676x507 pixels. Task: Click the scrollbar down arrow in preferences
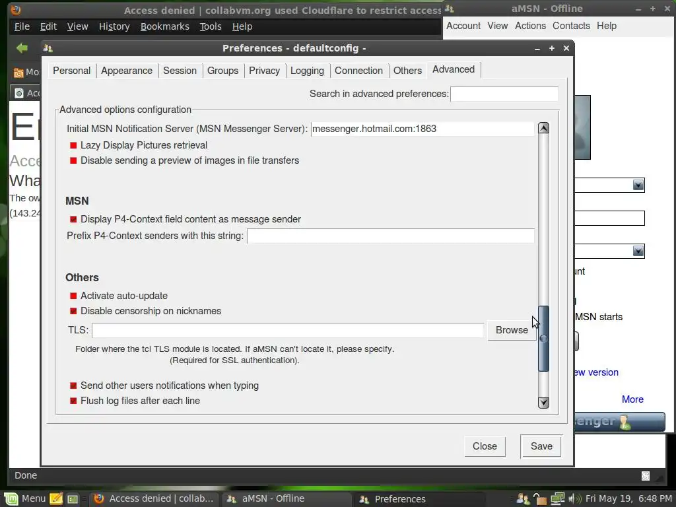click(x=544, y=402)
